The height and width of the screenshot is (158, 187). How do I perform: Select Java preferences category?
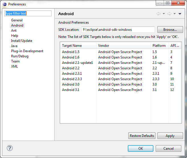(14, 46)
